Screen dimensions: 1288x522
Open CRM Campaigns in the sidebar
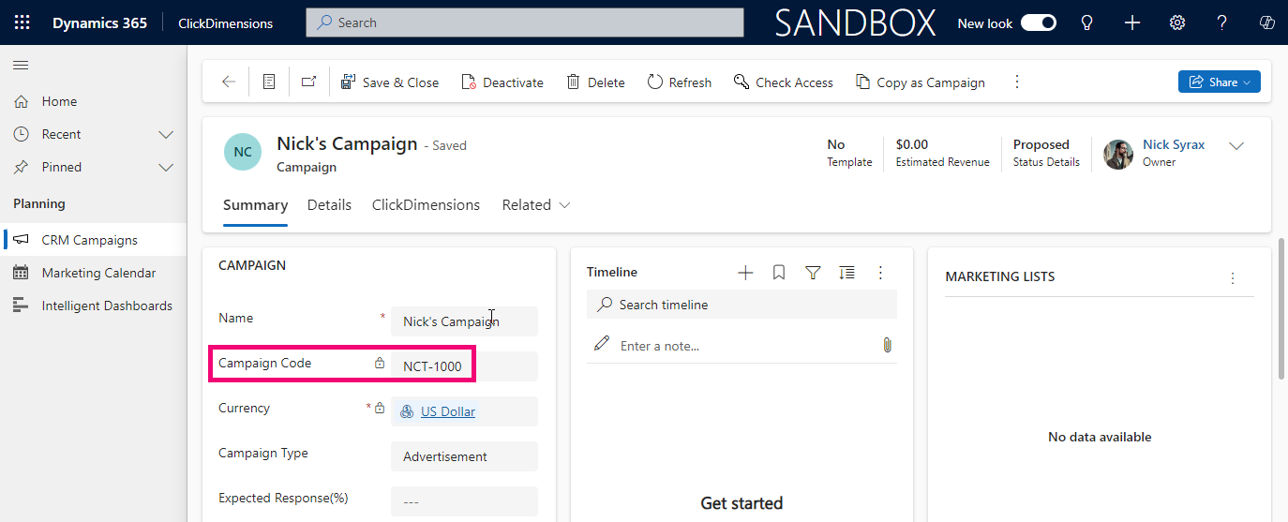pyautogui.click(x=94, y=240)
